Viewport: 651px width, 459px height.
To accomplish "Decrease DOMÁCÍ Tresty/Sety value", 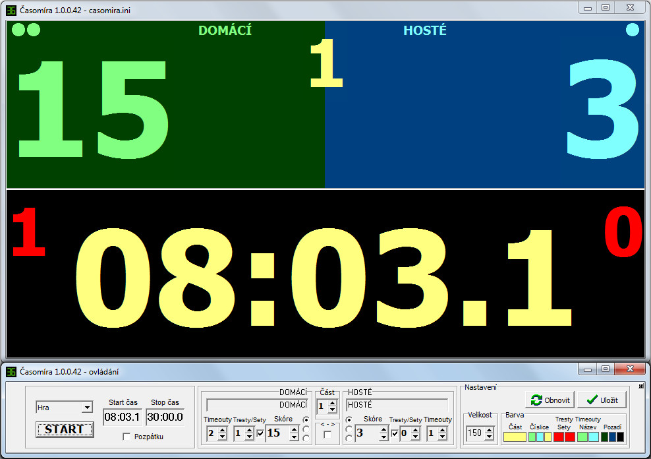I will click(250, 437).
